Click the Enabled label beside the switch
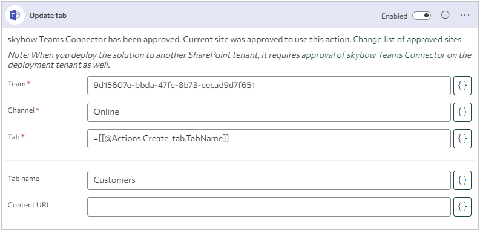The width and height of the screenshot is (480, 231). coord(394,16)
